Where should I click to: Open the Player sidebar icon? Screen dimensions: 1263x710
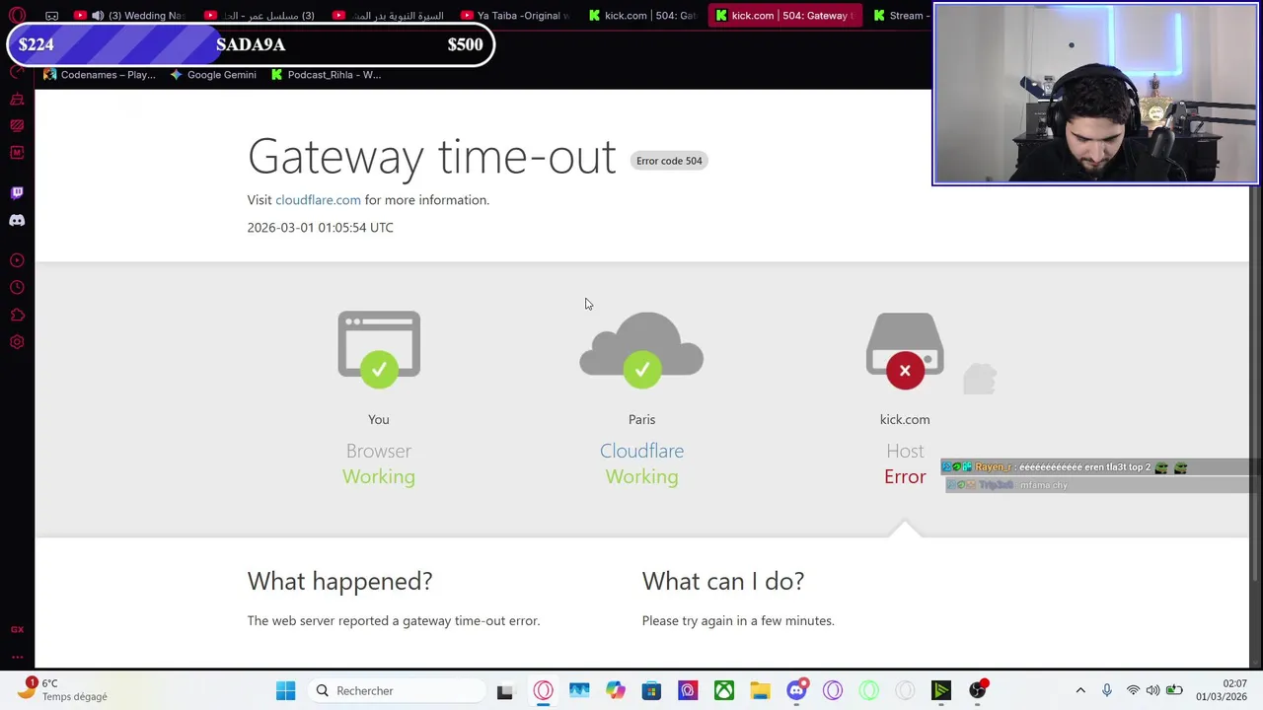click(x=17, y=260)
